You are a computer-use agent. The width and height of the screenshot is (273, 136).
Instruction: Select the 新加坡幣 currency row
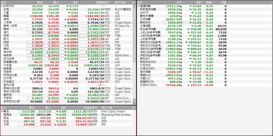point(66,59)
